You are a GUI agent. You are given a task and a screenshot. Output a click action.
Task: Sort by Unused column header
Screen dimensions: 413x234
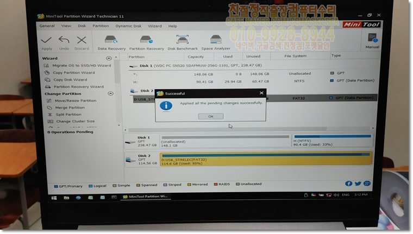253,56
